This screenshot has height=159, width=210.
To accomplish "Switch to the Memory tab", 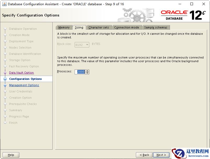I will point(64,27).
